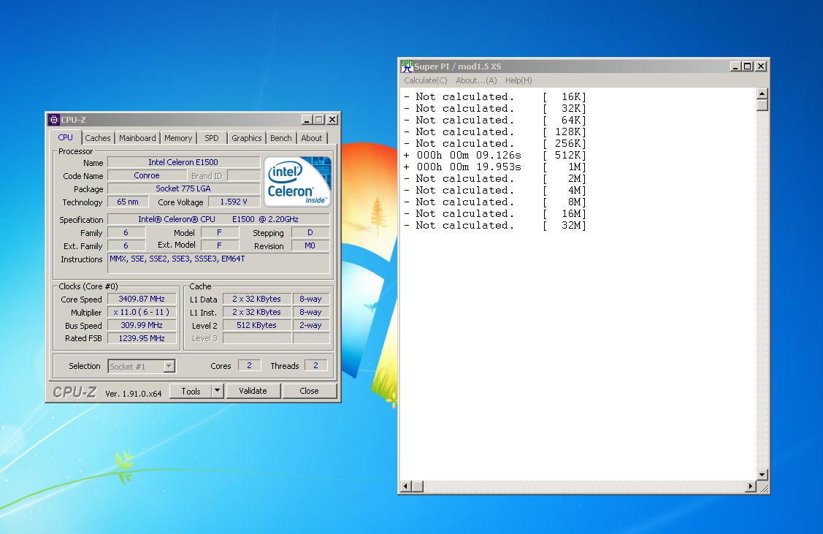The image size is (823, 534).
Task: Click the Tools button in CPU-Z
Action: pyautogui.click(x=191, y=391)
